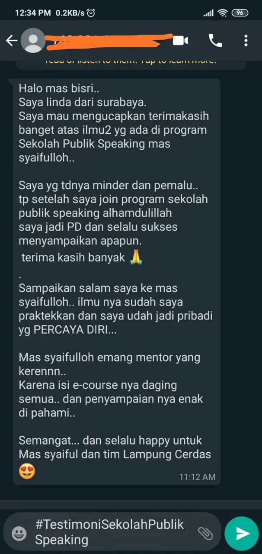
Task: Start a voice call with the phone icon
Action: pyautogui.click(x=215, y=41)
